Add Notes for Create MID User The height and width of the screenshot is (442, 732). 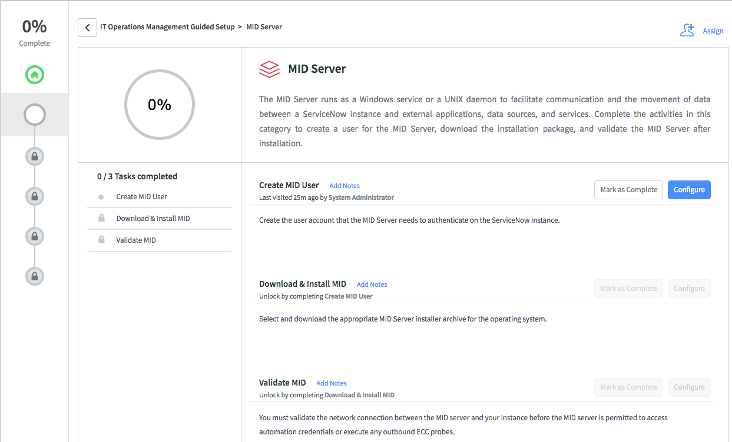coord(345,186)
